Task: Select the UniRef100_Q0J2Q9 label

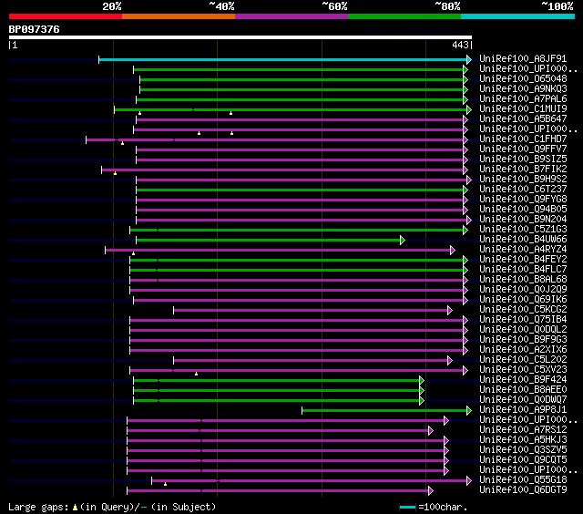Action: pos(523,290)
